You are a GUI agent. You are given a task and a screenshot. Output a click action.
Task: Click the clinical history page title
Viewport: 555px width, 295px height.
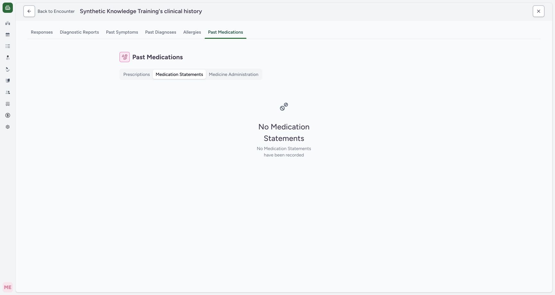pyautogui.click(x=141, y=11)
